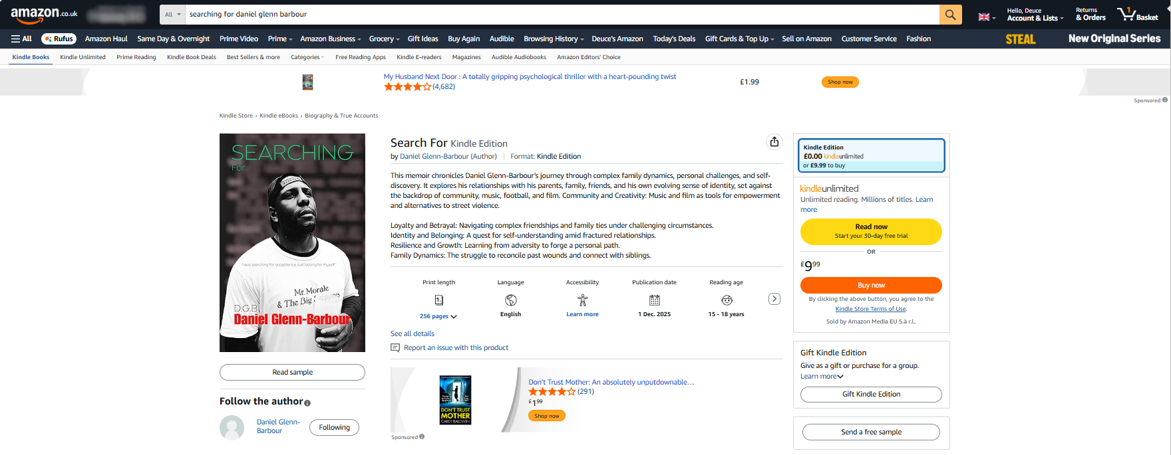Open the All hamburger menu
1171x455 pixels.
[21, 39]
